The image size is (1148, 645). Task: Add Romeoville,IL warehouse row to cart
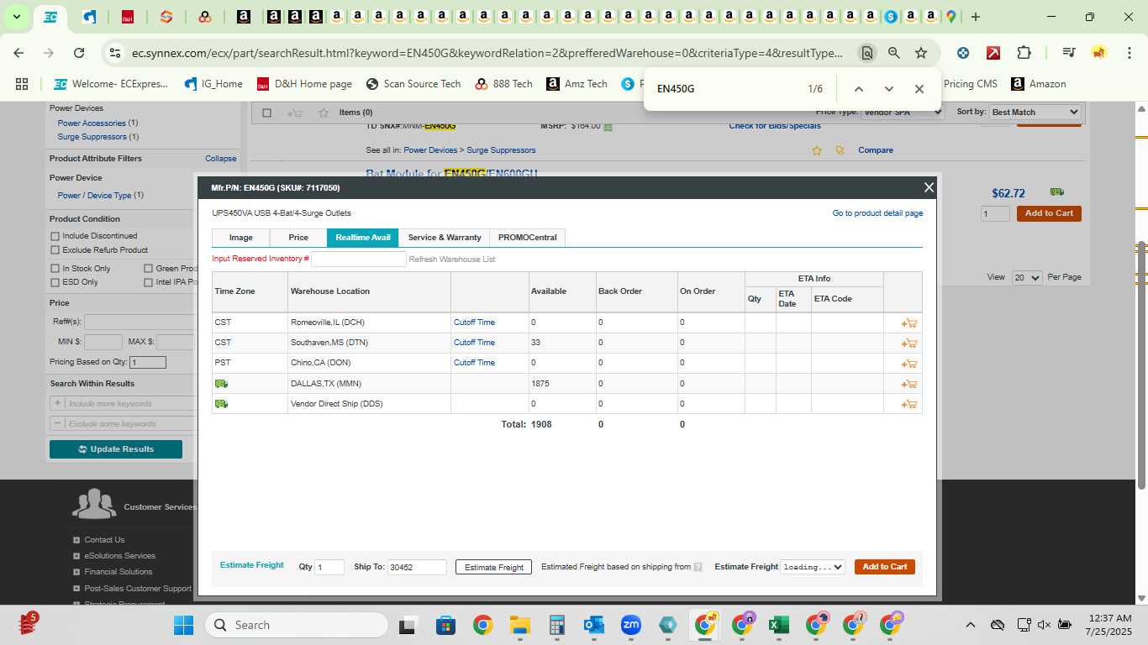(x=908, y=322)
